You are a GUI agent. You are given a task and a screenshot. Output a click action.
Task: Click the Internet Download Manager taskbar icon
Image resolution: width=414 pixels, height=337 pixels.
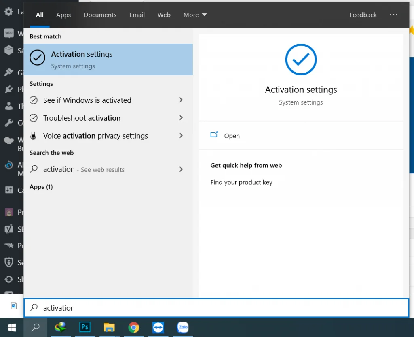tap(61, 327)
